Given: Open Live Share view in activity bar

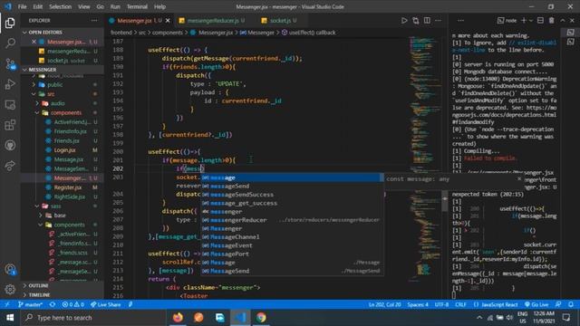Looking at the screenshot, I should pyautogui.click(x=10, y=166).
